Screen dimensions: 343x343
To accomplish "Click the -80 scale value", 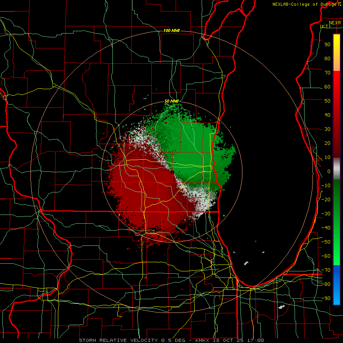I will pos(326,284).
